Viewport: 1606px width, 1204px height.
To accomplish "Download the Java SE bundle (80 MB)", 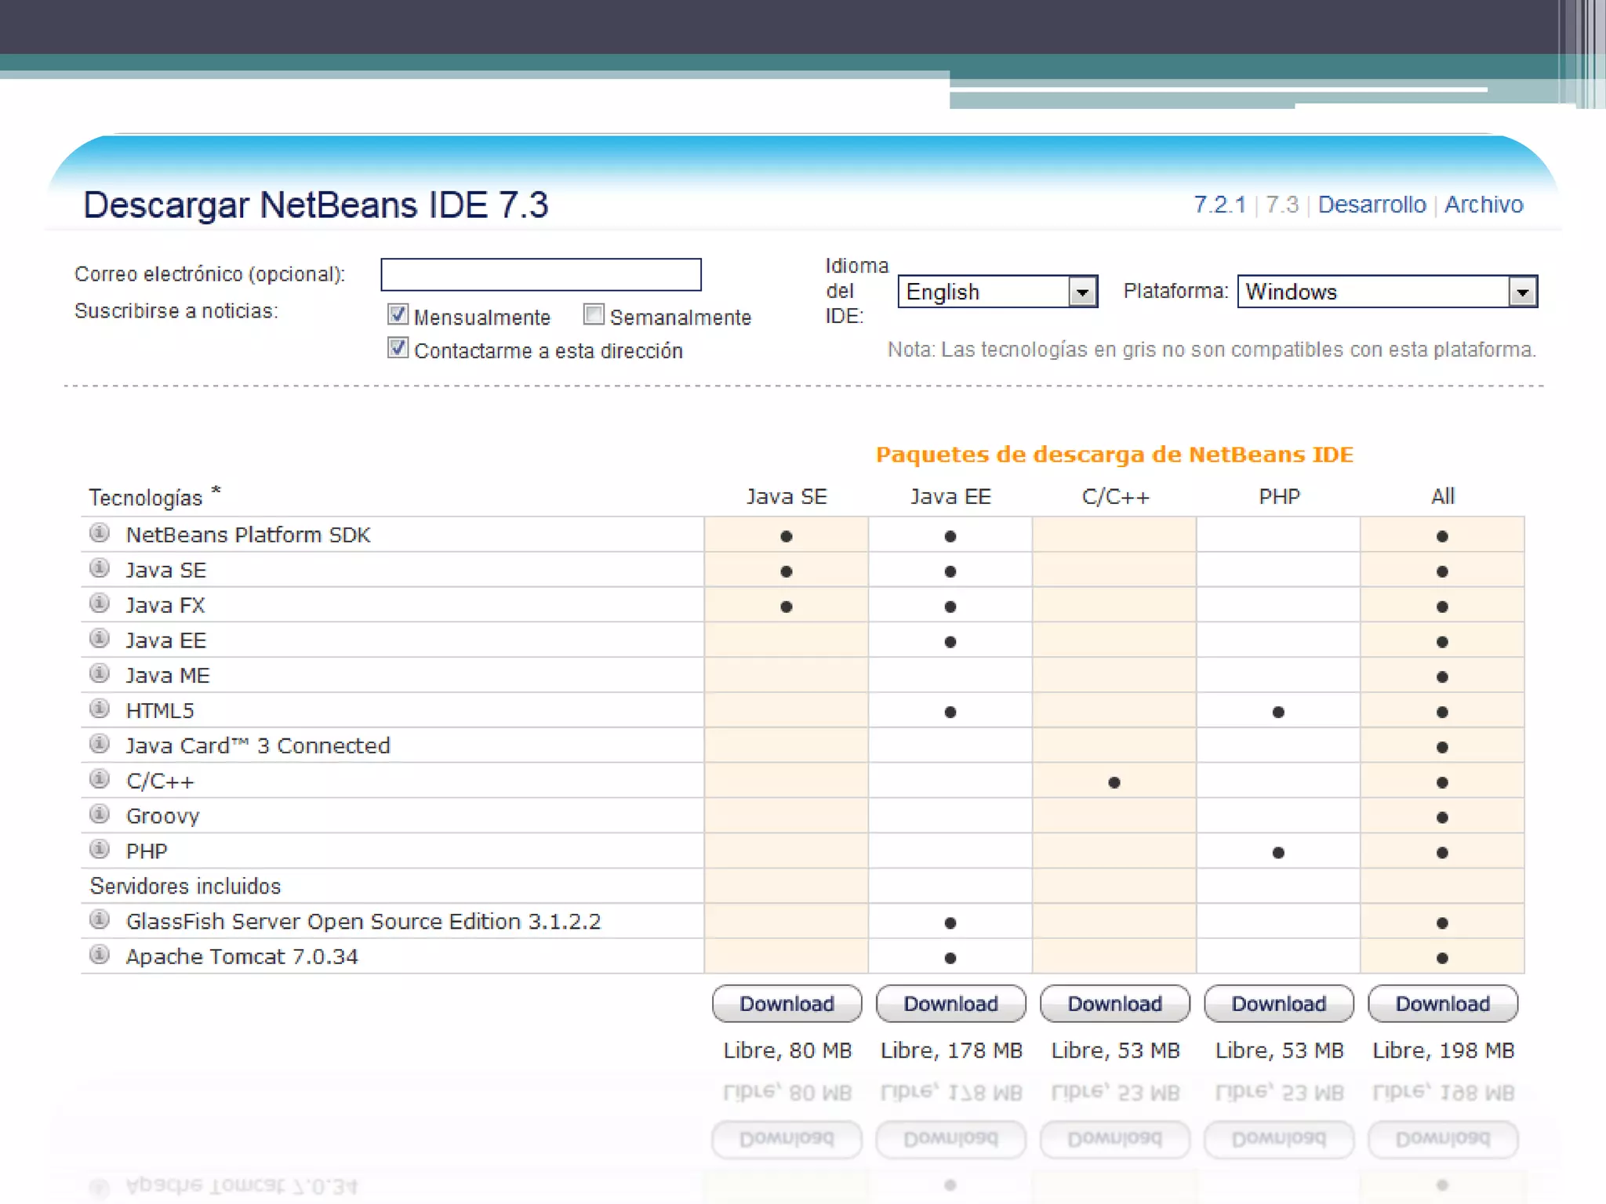I will [787, 1004].
